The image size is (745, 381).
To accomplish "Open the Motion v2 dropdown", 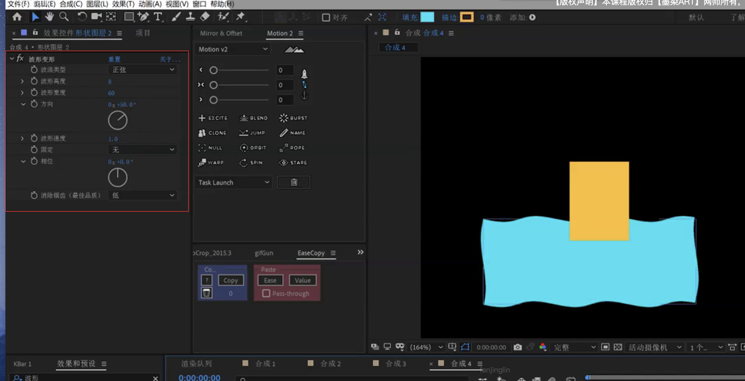I will 232,49.
